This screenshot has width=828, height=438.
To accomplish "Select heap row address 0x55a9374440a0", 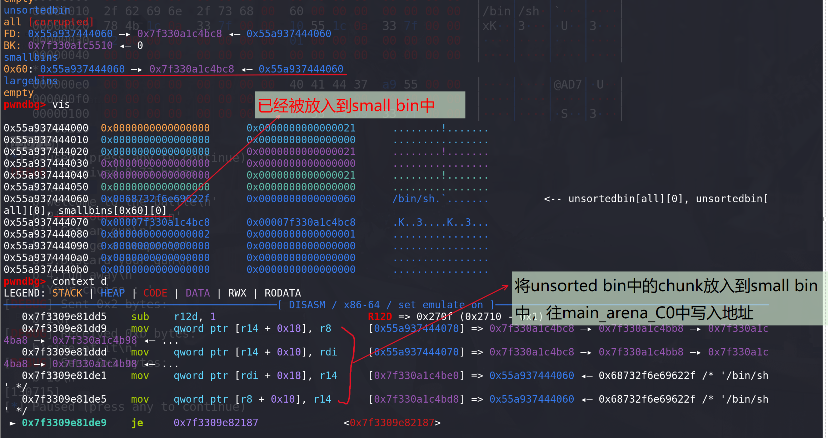I will coord(46,258).
